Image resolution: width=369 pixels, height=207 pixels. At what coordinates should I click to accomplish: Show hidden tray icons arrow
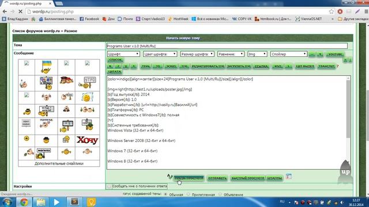(x=289, y=202)
